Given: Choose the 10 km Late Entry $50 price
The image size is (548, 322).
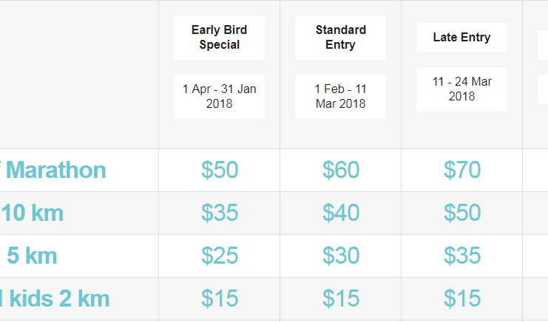Looking at the screenshot, I should click(462, 213).
